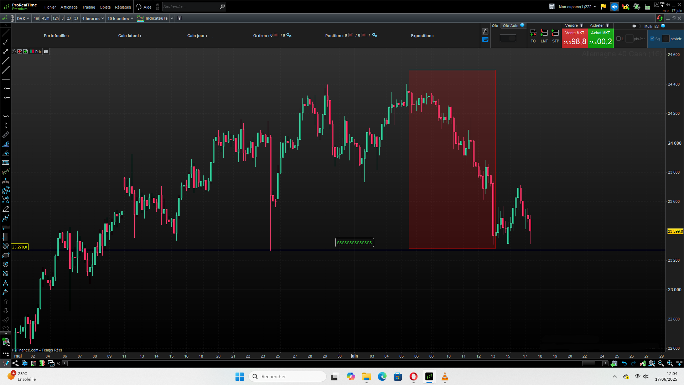Select the Fibonacci retracement percent tool
Screen dimensions: 684x385
coord(6,163)
